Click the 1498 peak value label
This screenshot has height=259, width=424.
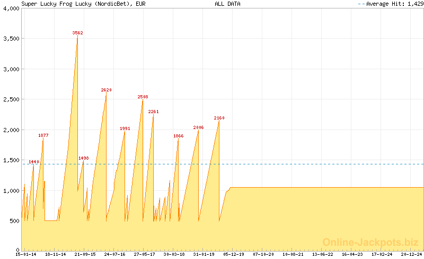[84, 158]
